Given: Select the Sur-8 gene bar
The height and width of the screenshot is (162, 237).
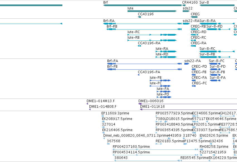Looking at the screenshot, I should point(217,5).
